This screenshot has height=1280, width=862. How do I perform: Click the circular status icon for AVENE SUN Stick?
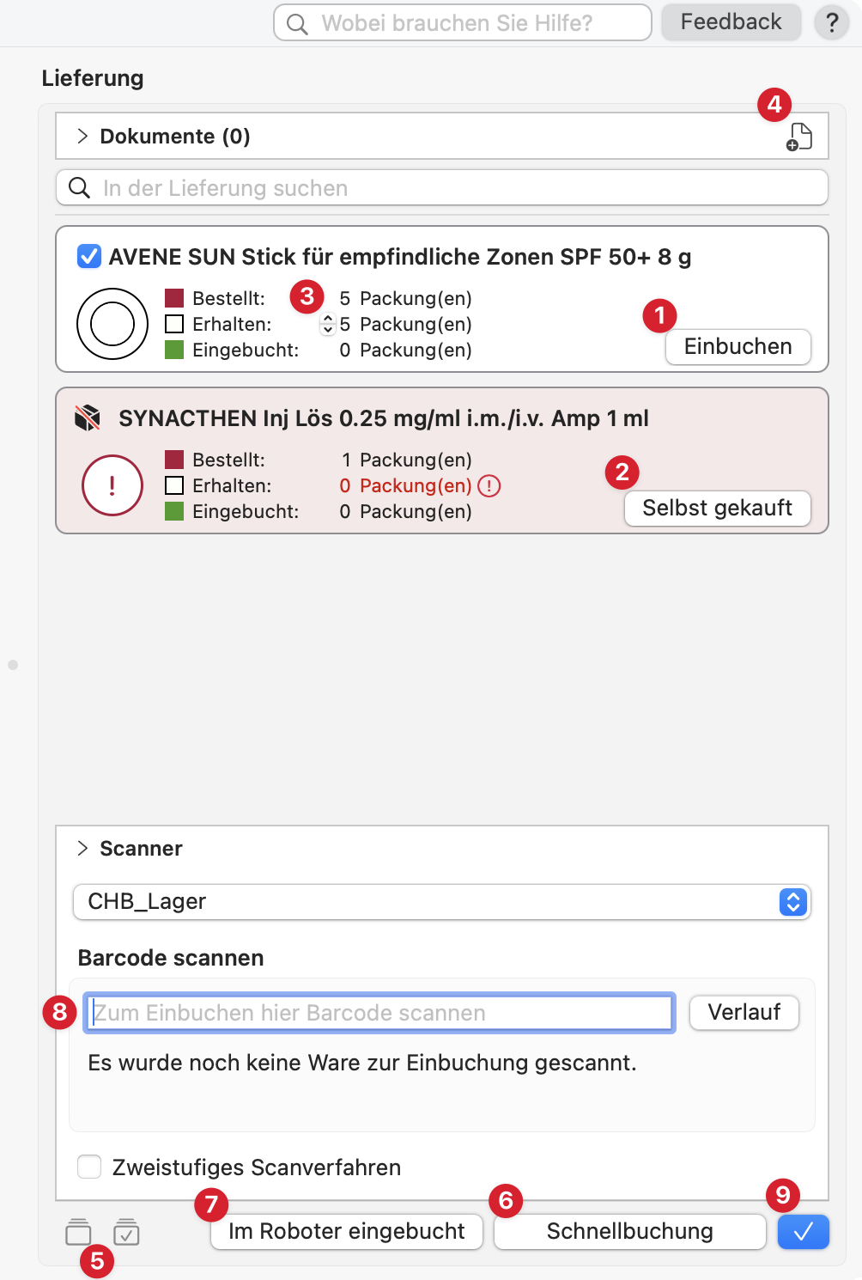[x=112, y=324]
